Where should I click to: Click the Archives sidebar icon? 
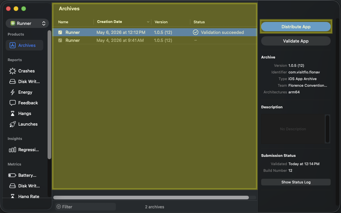coord(12,46)
